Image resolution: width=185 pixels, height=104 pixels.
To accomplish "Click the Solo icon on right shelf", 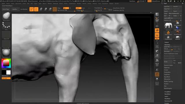I will pos(157,79).
